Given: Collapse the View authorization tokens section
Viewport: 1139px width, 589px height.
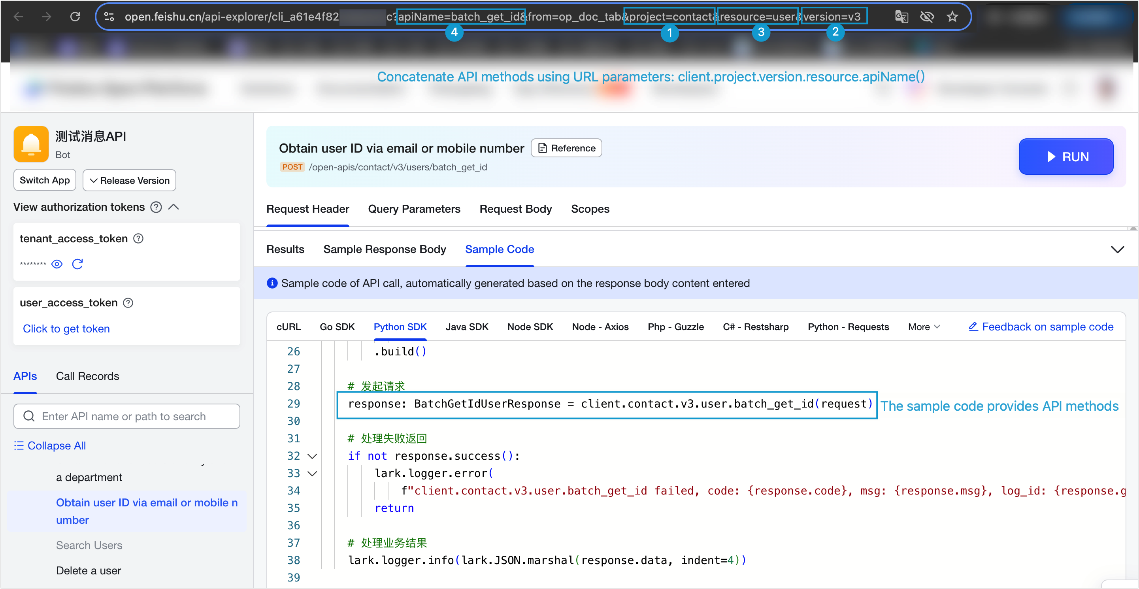Looking at the screenshot, I should (174, 207).
